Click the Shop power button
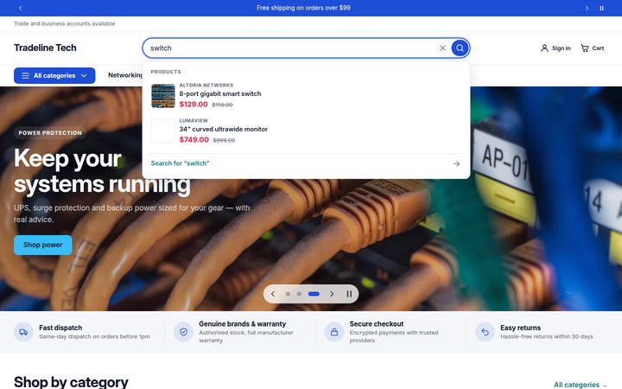 [x=43, y=245]
